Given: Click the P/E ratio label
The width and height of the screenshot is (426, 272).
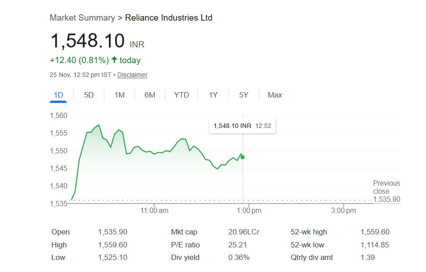Looking at the screenshot, I should [x=185, y=245].
